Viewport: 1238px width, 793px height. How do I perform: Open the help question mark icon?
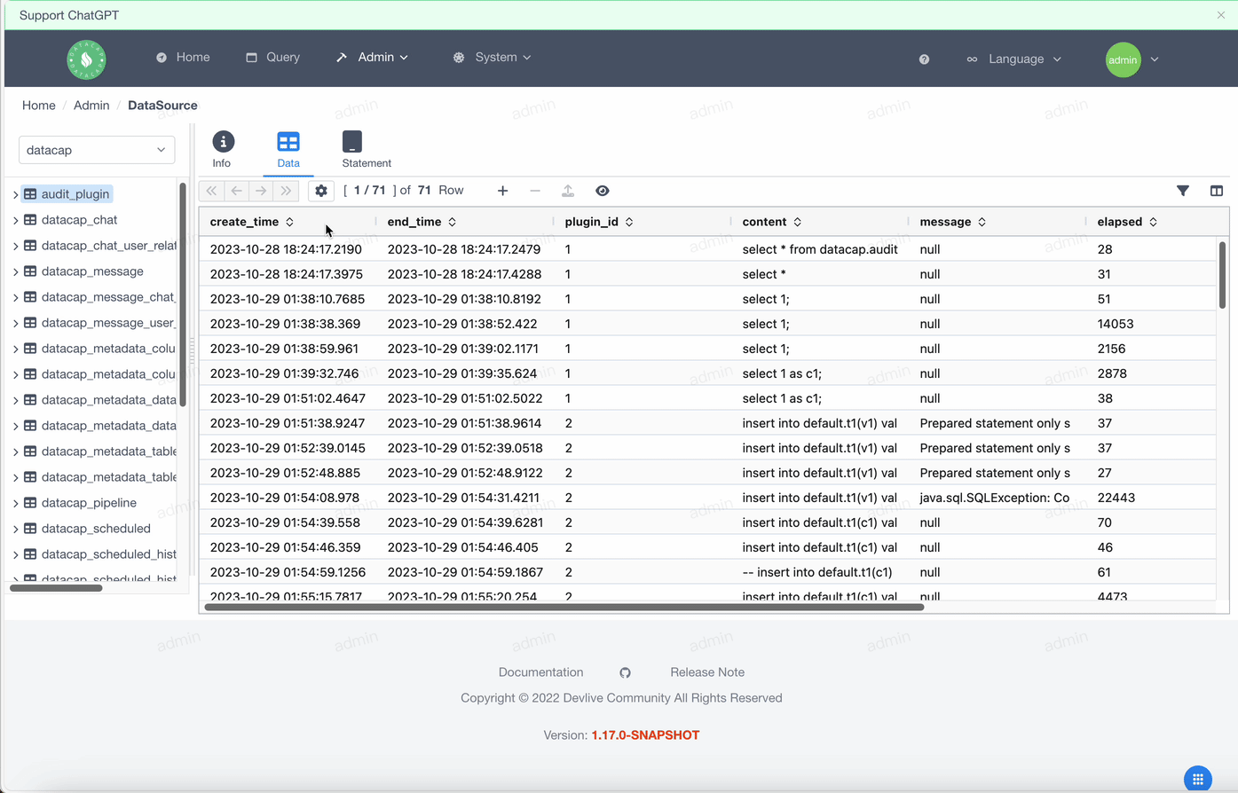tap(924, 59)
